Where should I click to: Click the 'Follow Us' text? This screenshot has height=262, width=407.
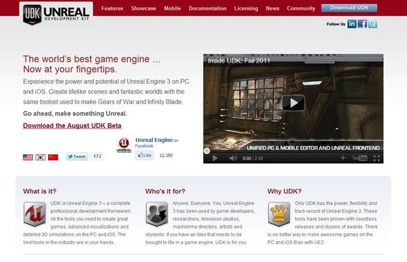tap(336, 24)
